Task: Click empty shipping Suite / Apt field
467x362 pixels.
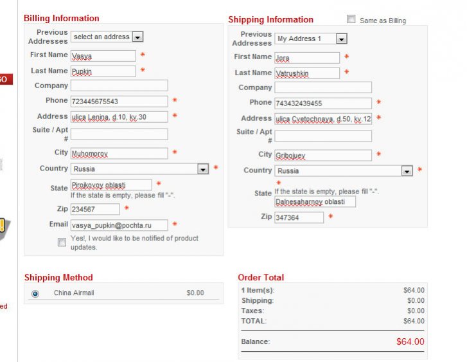Action: coord(323,136)
